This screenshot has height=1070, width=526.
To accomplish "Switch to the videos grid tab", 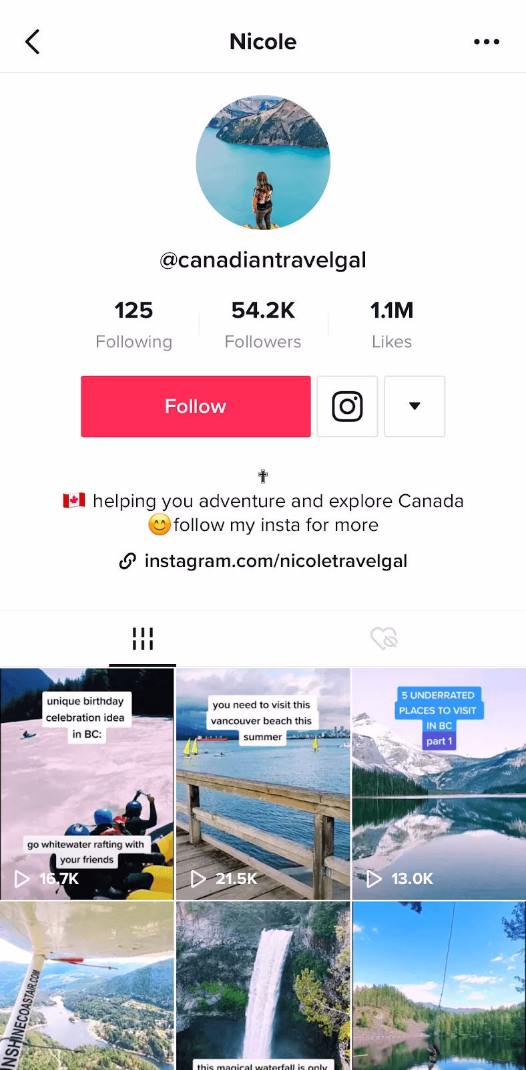I will [143, 639].
